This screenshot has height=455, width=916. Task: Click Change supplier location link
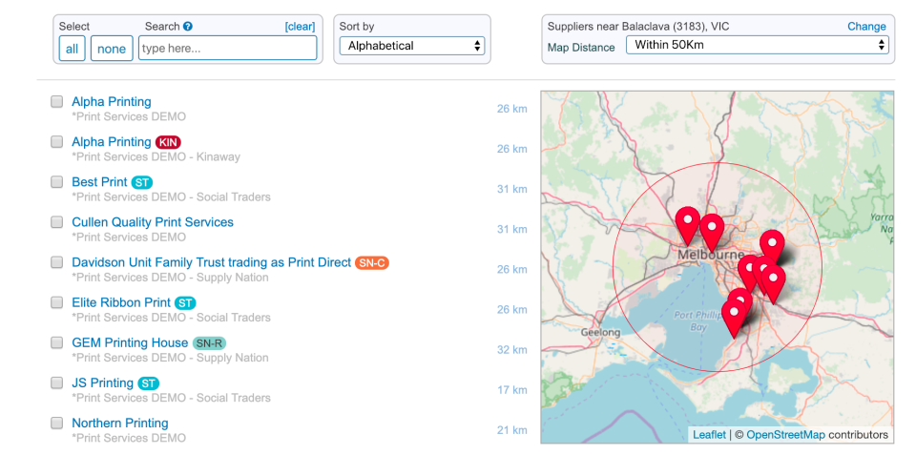coord(866,27)
